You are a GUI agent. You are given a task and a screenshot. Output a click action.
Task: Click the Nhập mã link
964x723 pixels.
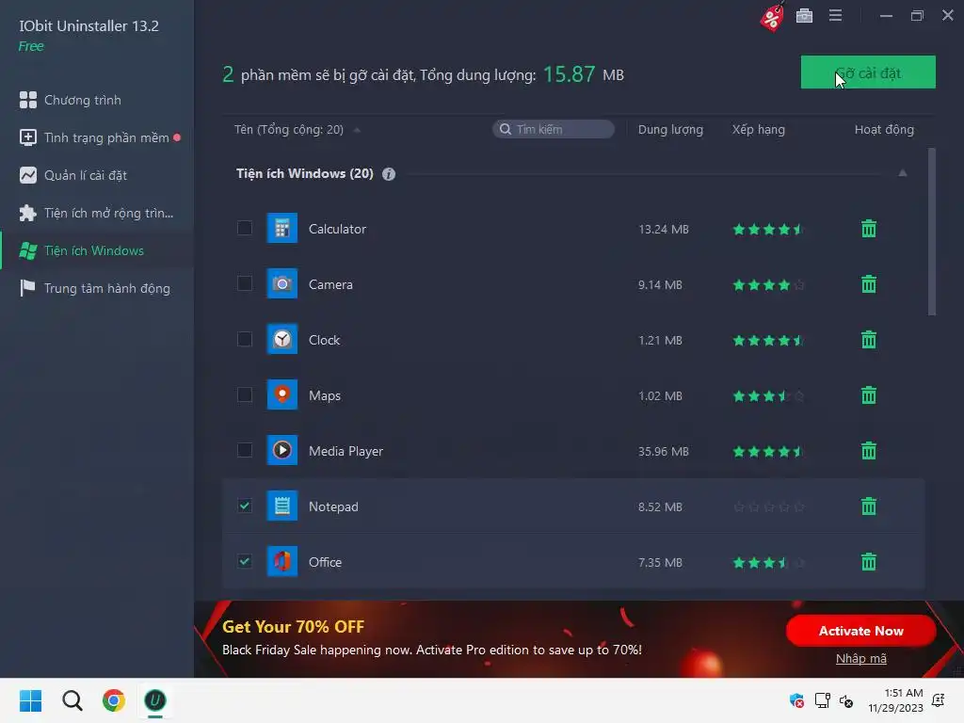pyautogui.click(x=860, y=658)
